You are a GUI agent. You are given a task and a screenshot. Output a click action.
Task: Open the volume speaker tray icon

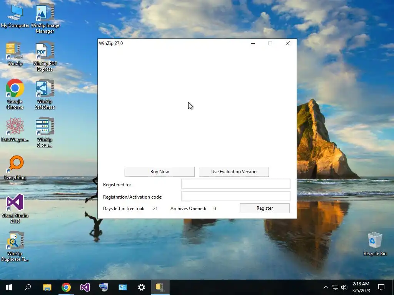coord(344,287)
